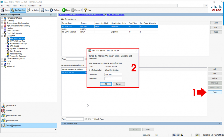Open the Device Setup navigation pane
Viewport: 224px width, 137px height.
29,106
